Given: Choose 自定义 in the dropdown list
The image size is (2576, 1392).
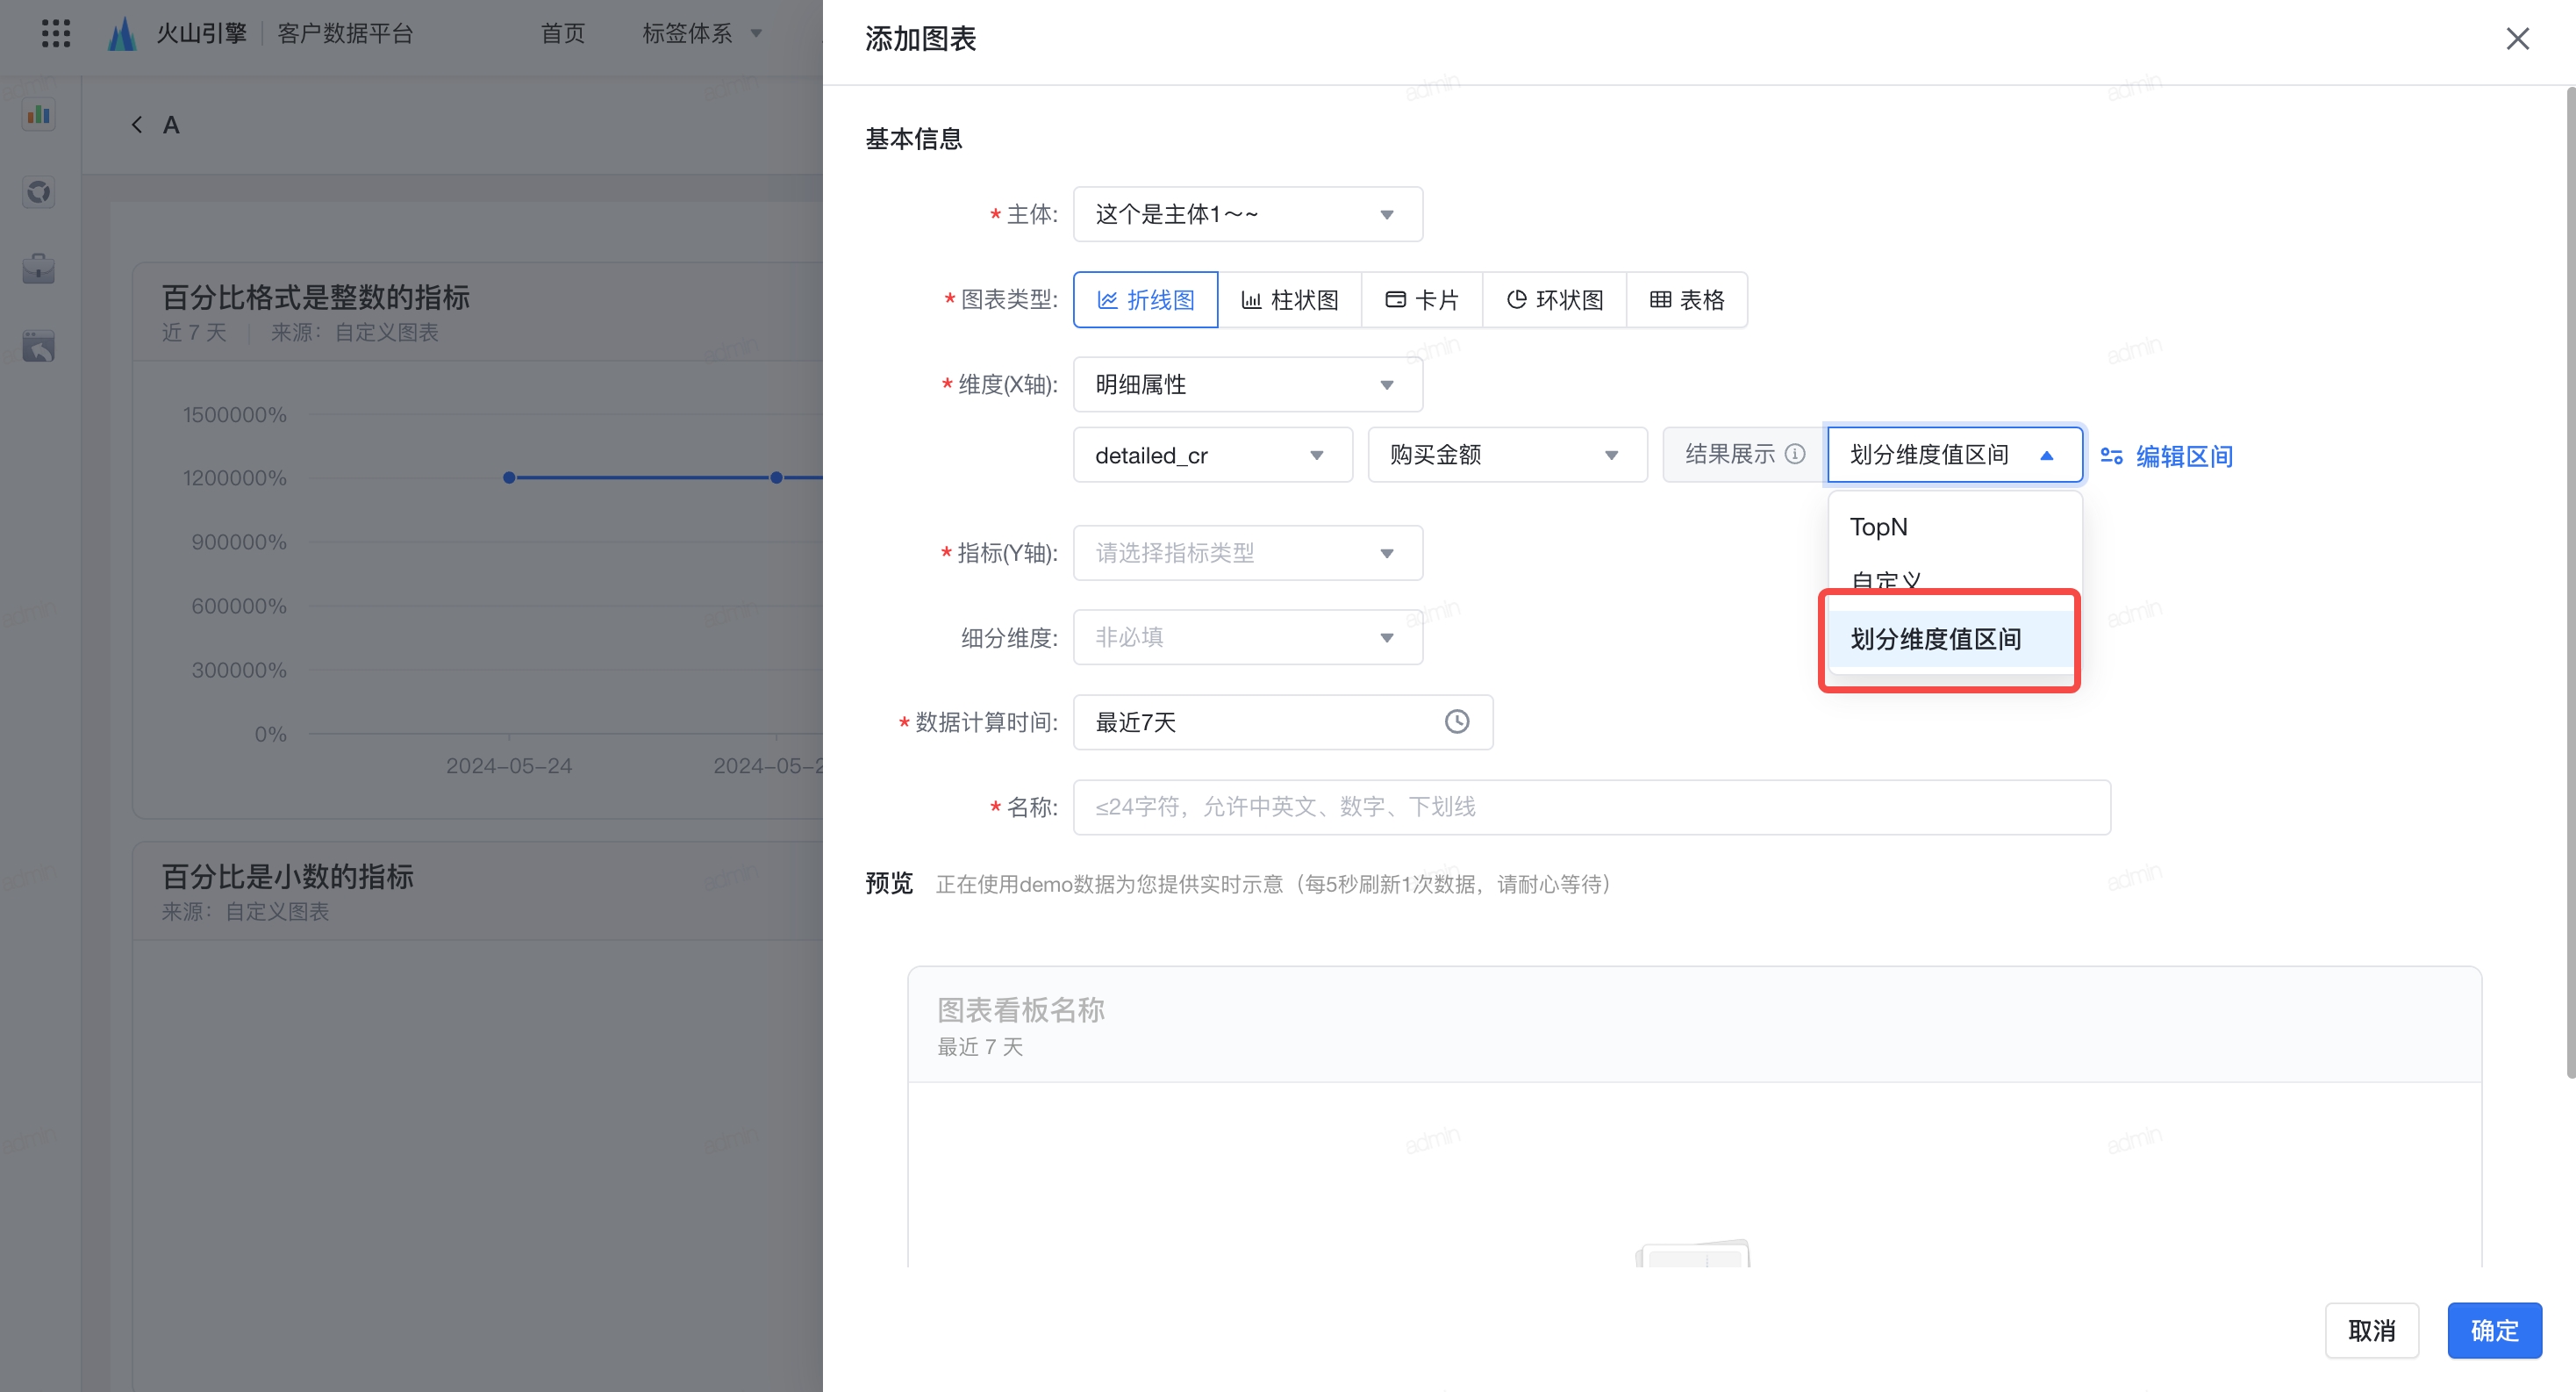Looking at the screenshot, I should [1955, 581].
